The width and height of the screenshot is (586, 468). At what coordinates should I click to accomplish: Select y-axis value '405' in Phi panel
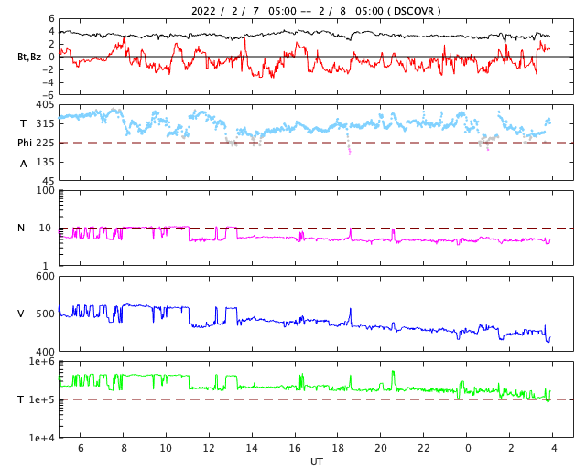pyautogui.click(x=45, y=105)
